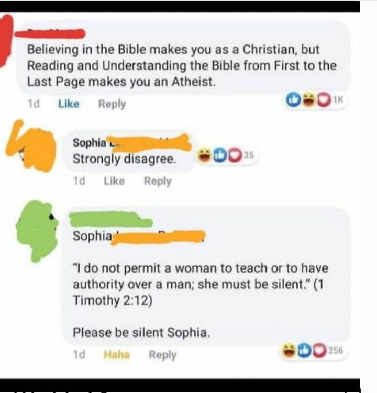Viewport: 377px width, 393px height.
Task: Toggle the Haha reaction on Timothy reply
Action: (x=117, y=354)
